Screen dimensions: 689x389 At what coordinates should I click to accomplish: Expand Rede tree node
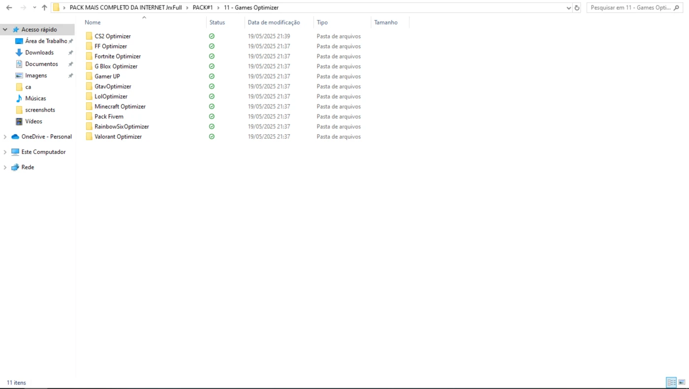[5, 167]
